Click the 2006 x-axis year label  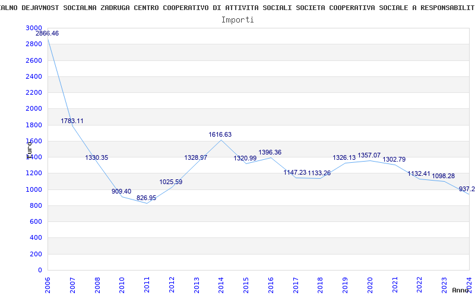47,285
